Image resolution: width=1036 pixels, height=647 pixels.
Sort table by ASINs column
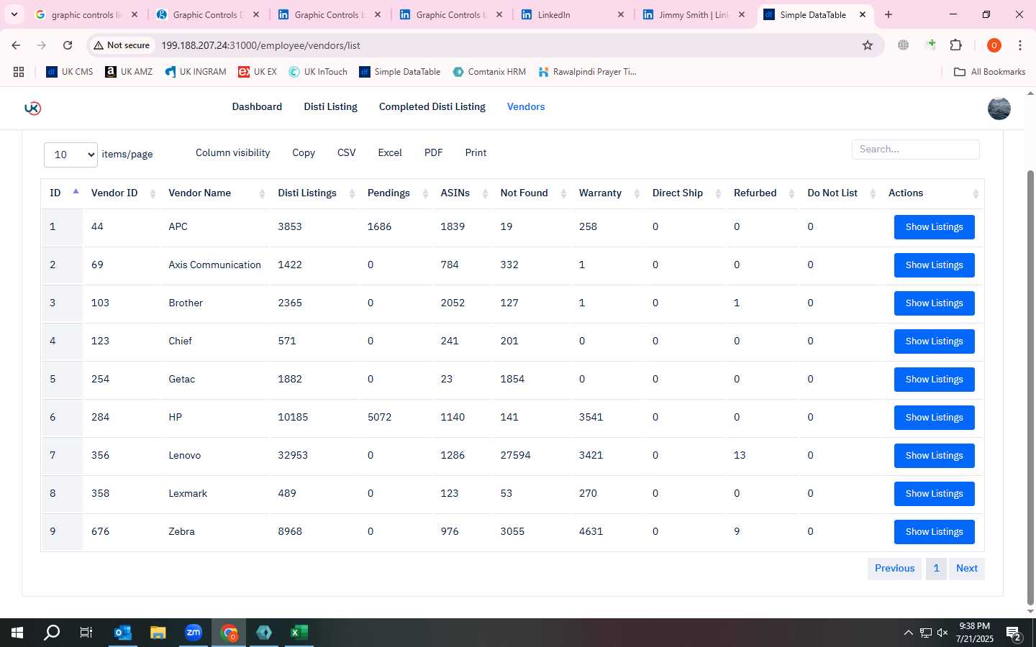tap(463, 193)
